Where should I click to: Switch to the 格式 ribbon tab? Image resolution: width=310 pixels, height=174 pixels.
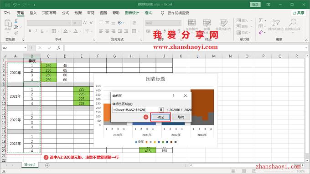pyautogui.click(x=148, y=13)
